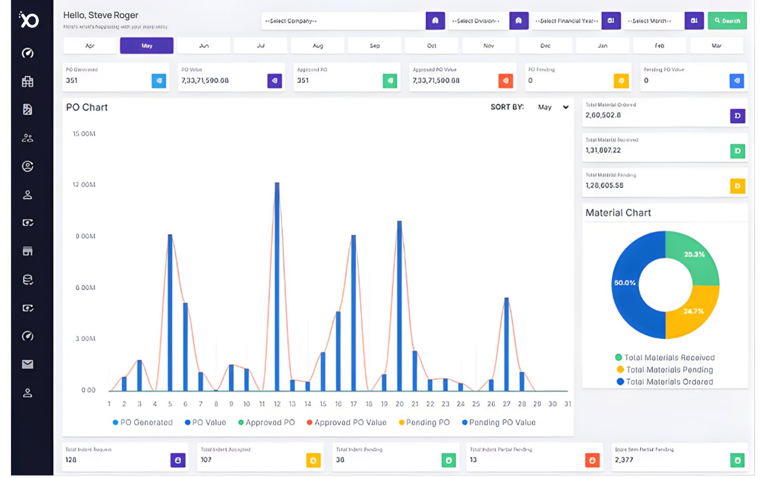The width and height of the screenshot is (766, 478).
Task: Open the building icon in sidebar
Action: [x=28, y=82]
